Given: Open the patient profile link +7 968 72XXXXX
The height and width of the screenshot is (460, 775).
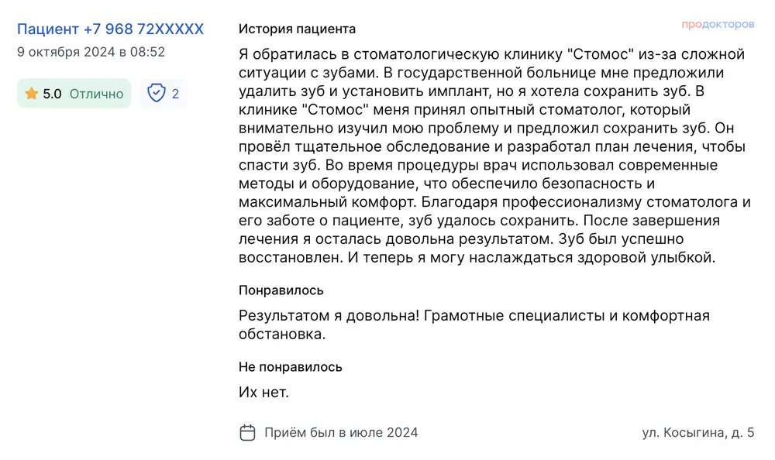Looking at the screenshot, I should pos(110,29).
